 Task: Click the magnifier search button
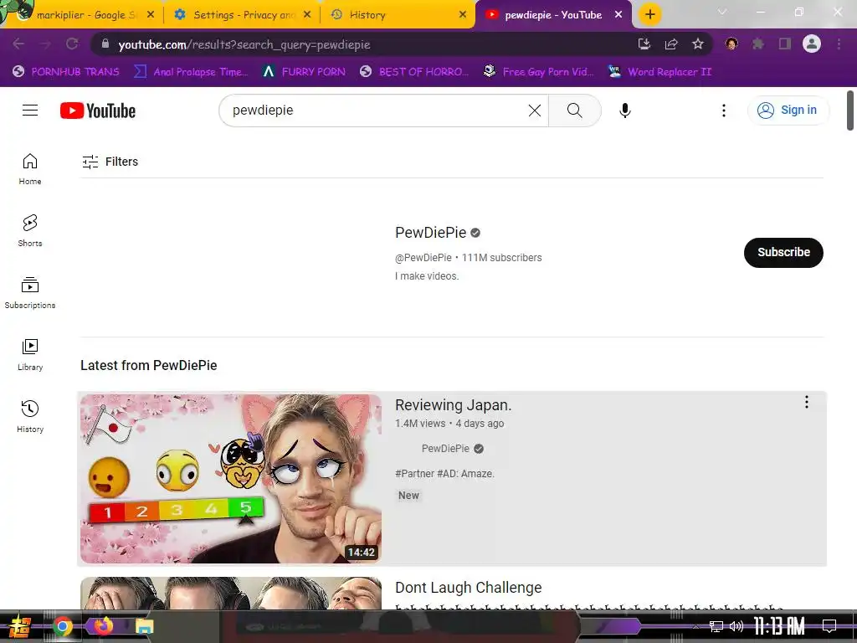pyautogui.click(x=574, y=111)
